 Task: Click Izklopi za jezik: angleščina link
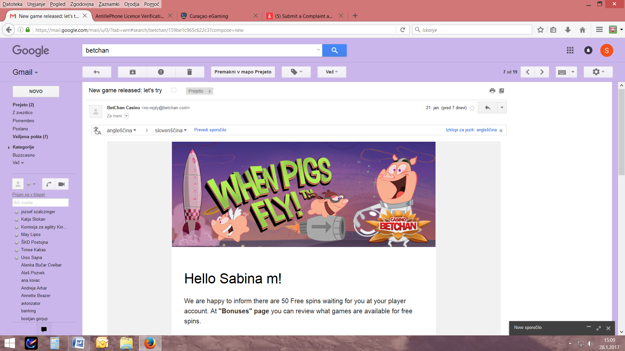(471, 130)
